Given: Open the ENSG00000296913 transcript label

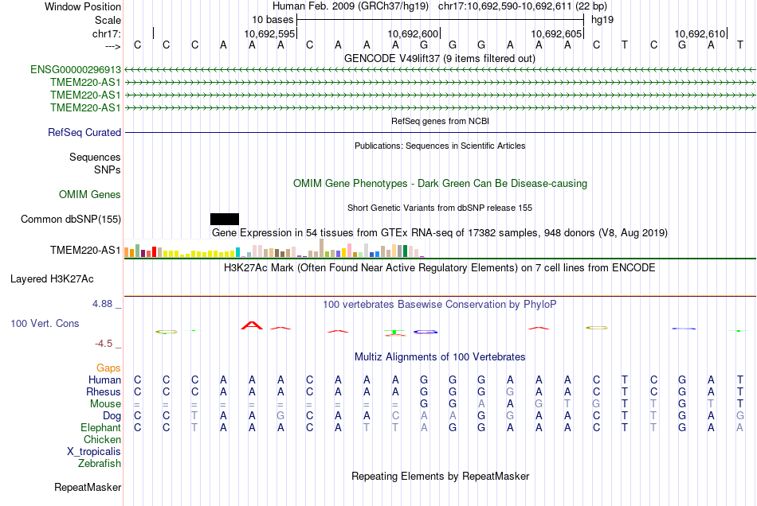Looking at the screenshot, I should pyautogui.click(x=76, y=70).
